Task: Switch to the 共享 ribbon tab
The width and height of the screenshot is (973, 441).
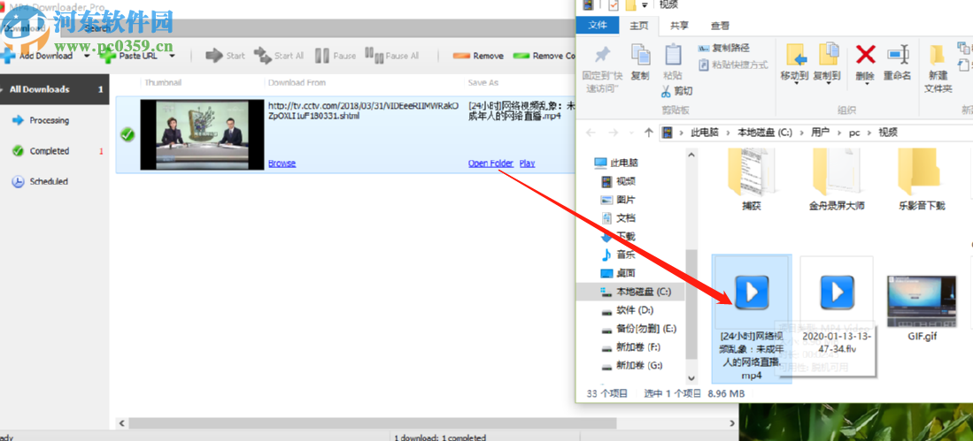Action: pos(679,26)
